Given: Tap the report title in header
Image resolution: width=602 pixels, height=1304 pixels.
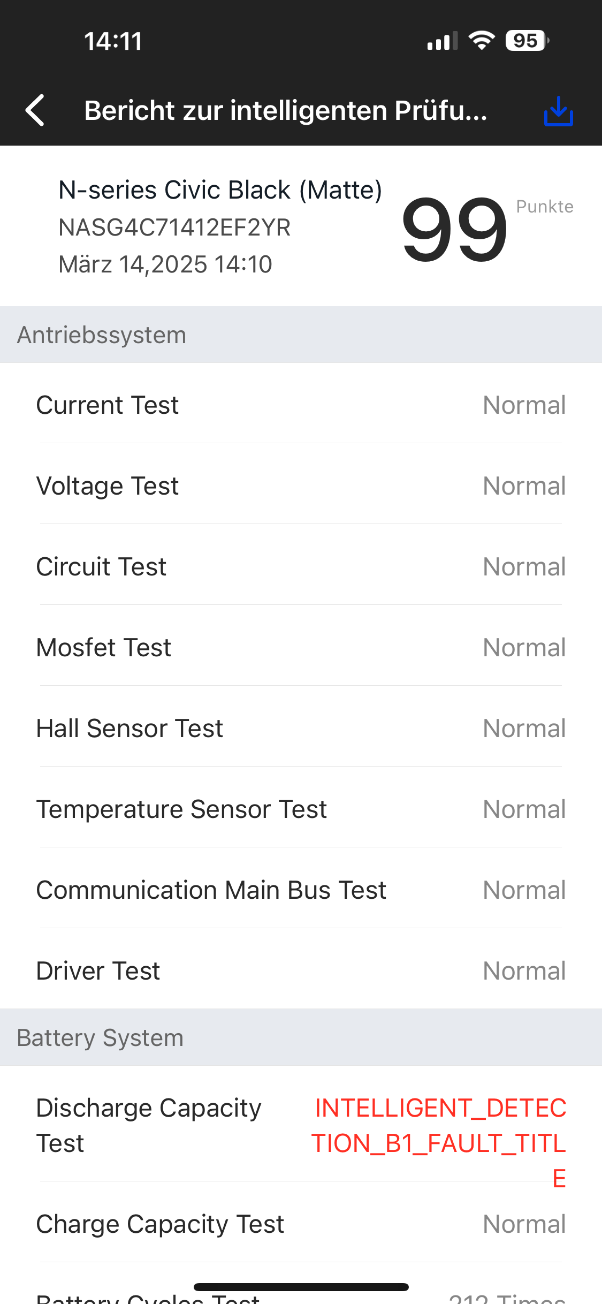Looking at the screenshot, I should coord(286,111).
